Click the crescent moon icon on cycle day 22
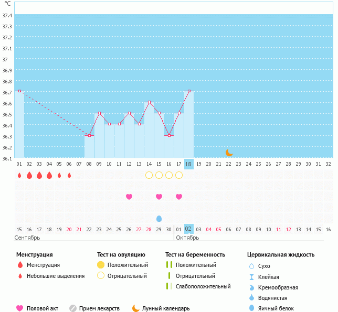 click(229, 152)
